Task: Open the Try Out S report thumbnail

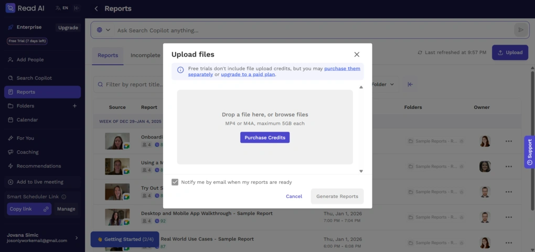Action: 117,192
